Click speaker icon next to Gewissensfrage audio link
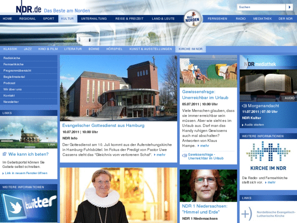Image resolution: width=297 pixels, height=223 pixels. point(184,155)
